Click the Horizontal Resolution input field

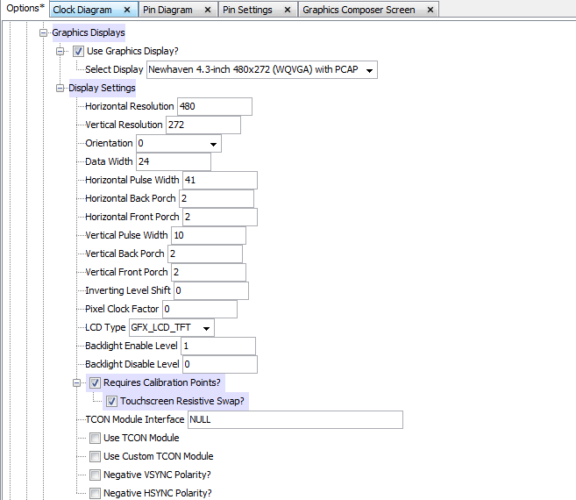coord(214,107)
